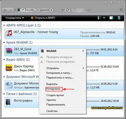Collapse the Видео (MKV) group

click(x=4, y=59)
